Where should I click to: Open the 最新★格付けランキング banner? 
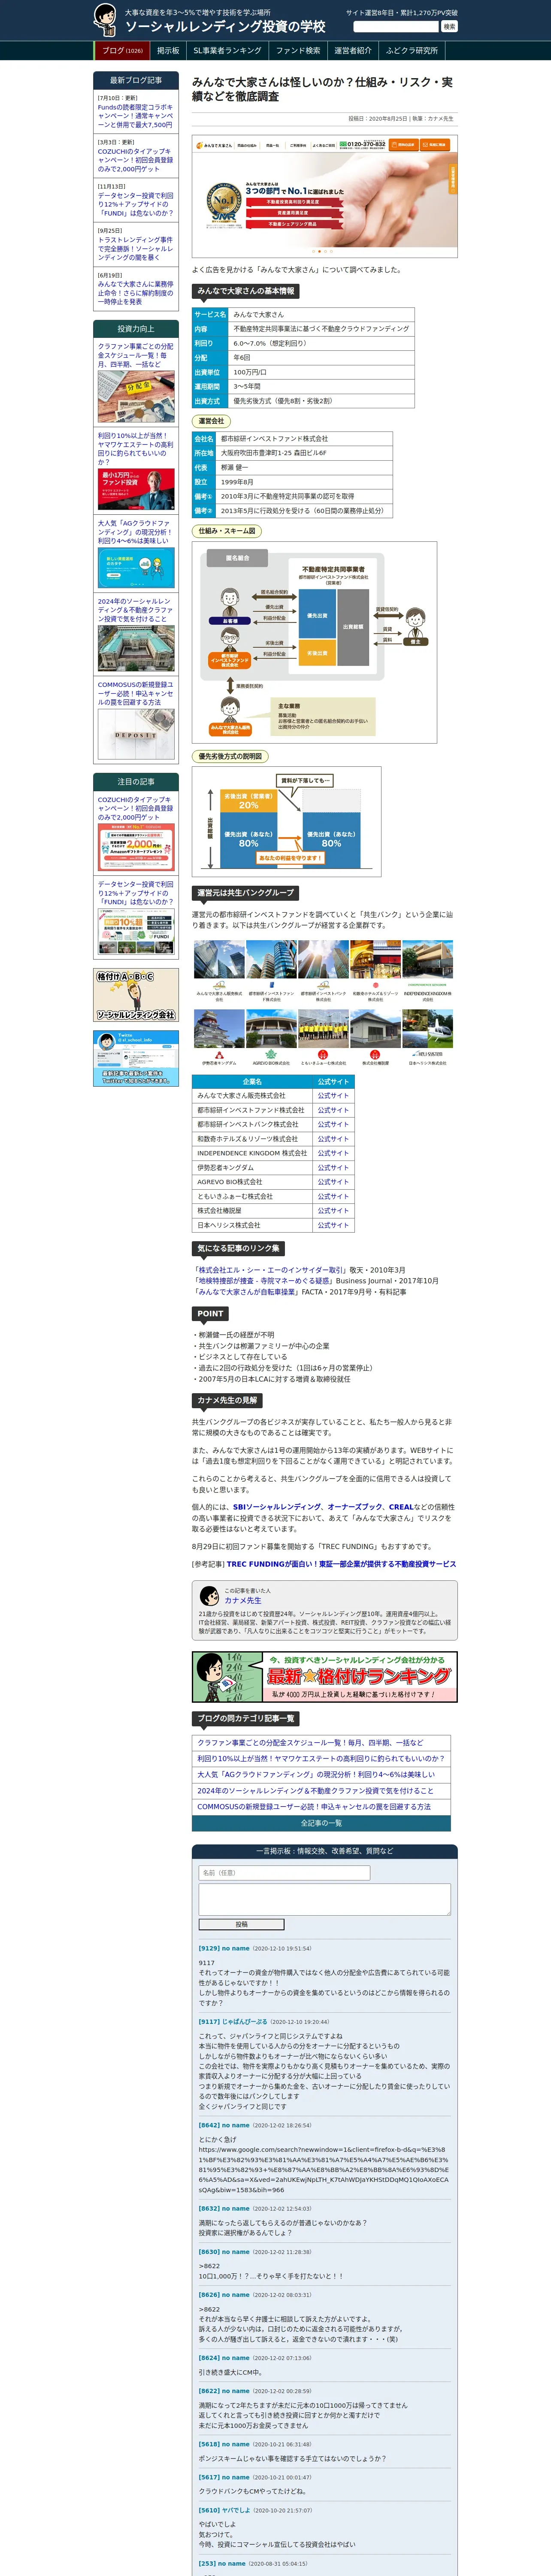click(325, 1676)
